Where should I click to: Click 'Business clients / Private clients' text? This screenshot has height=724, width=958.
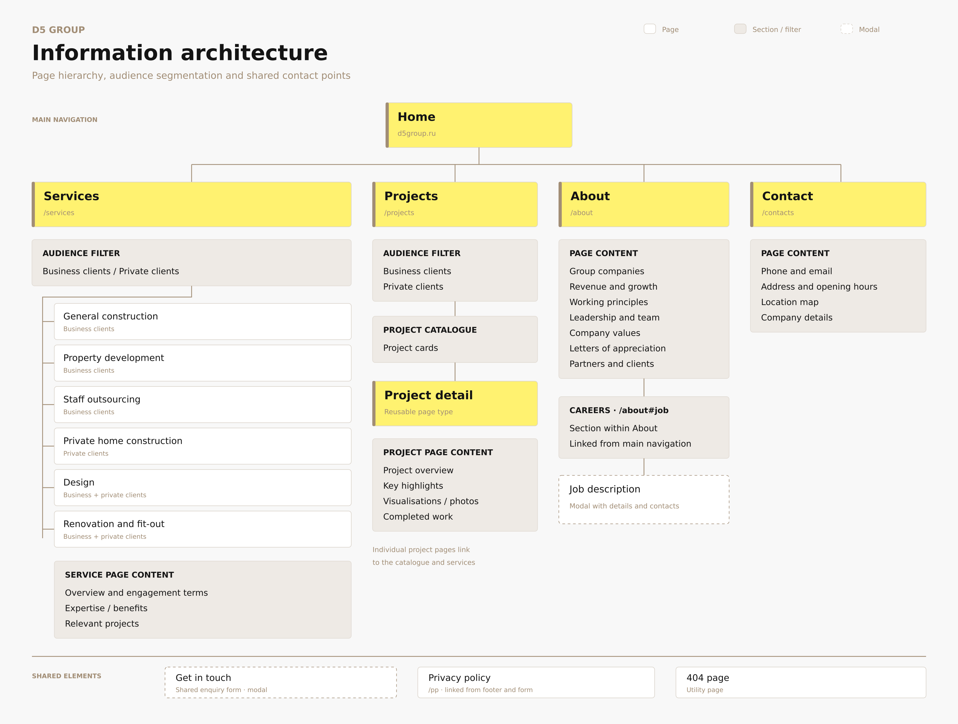[111, 271]
